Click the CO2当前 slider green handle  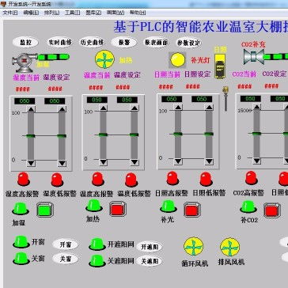(x=257, y=134)
